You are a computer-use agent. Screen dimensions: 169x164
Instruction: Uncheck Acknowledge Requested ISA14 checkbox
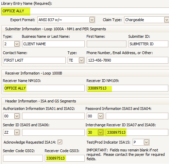coord(60,142)
